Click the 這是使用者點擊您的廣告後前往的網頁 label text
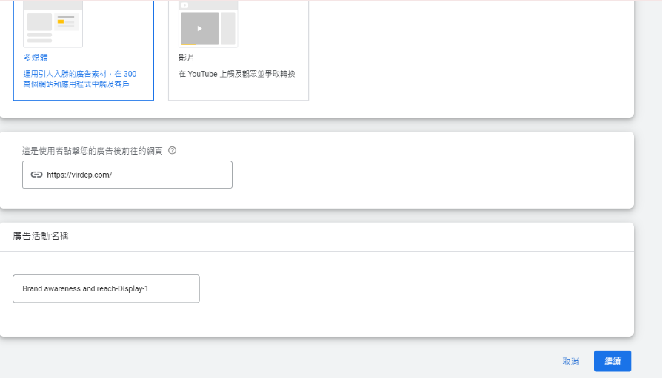Image resolution: width=663 pixels, height=378 pixels. [92, 151]
